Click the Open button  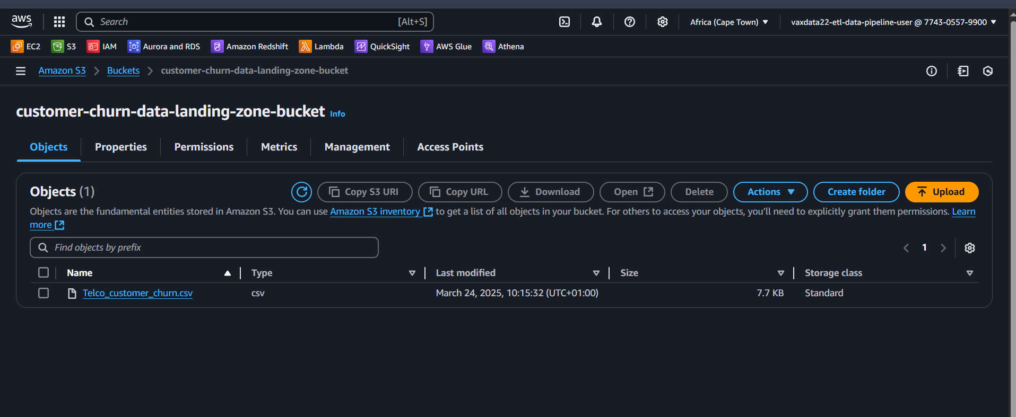[x=632, y=192]
